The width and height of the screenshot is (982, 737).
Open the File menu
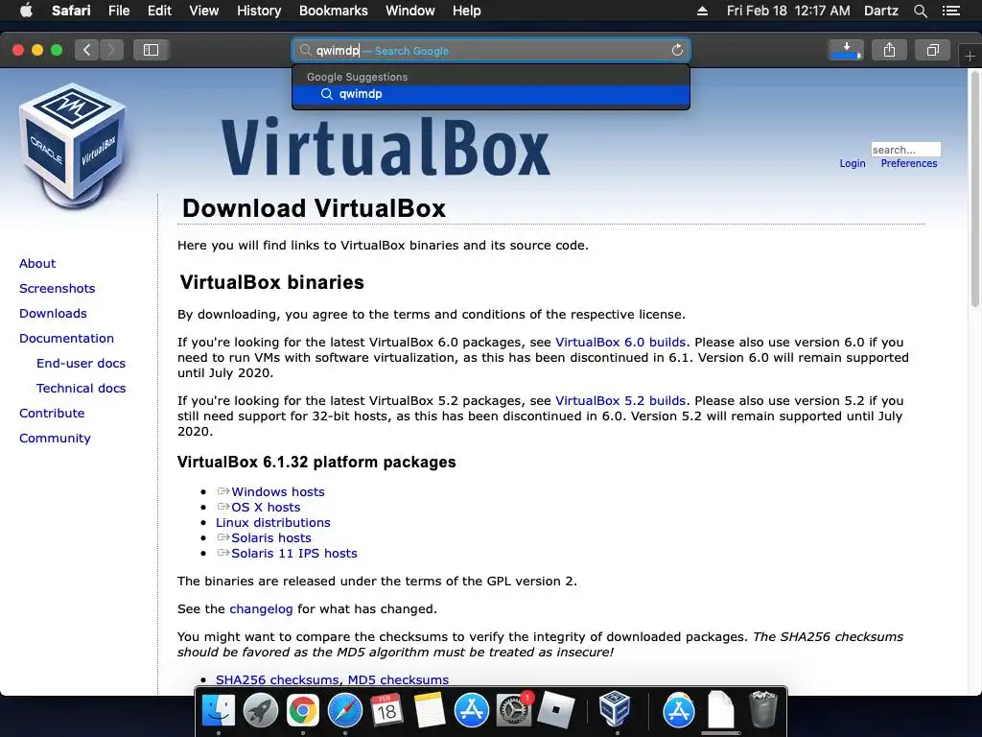click(x=119, y=11)
